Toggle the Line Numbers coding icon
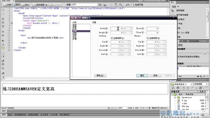 point(3,41)
